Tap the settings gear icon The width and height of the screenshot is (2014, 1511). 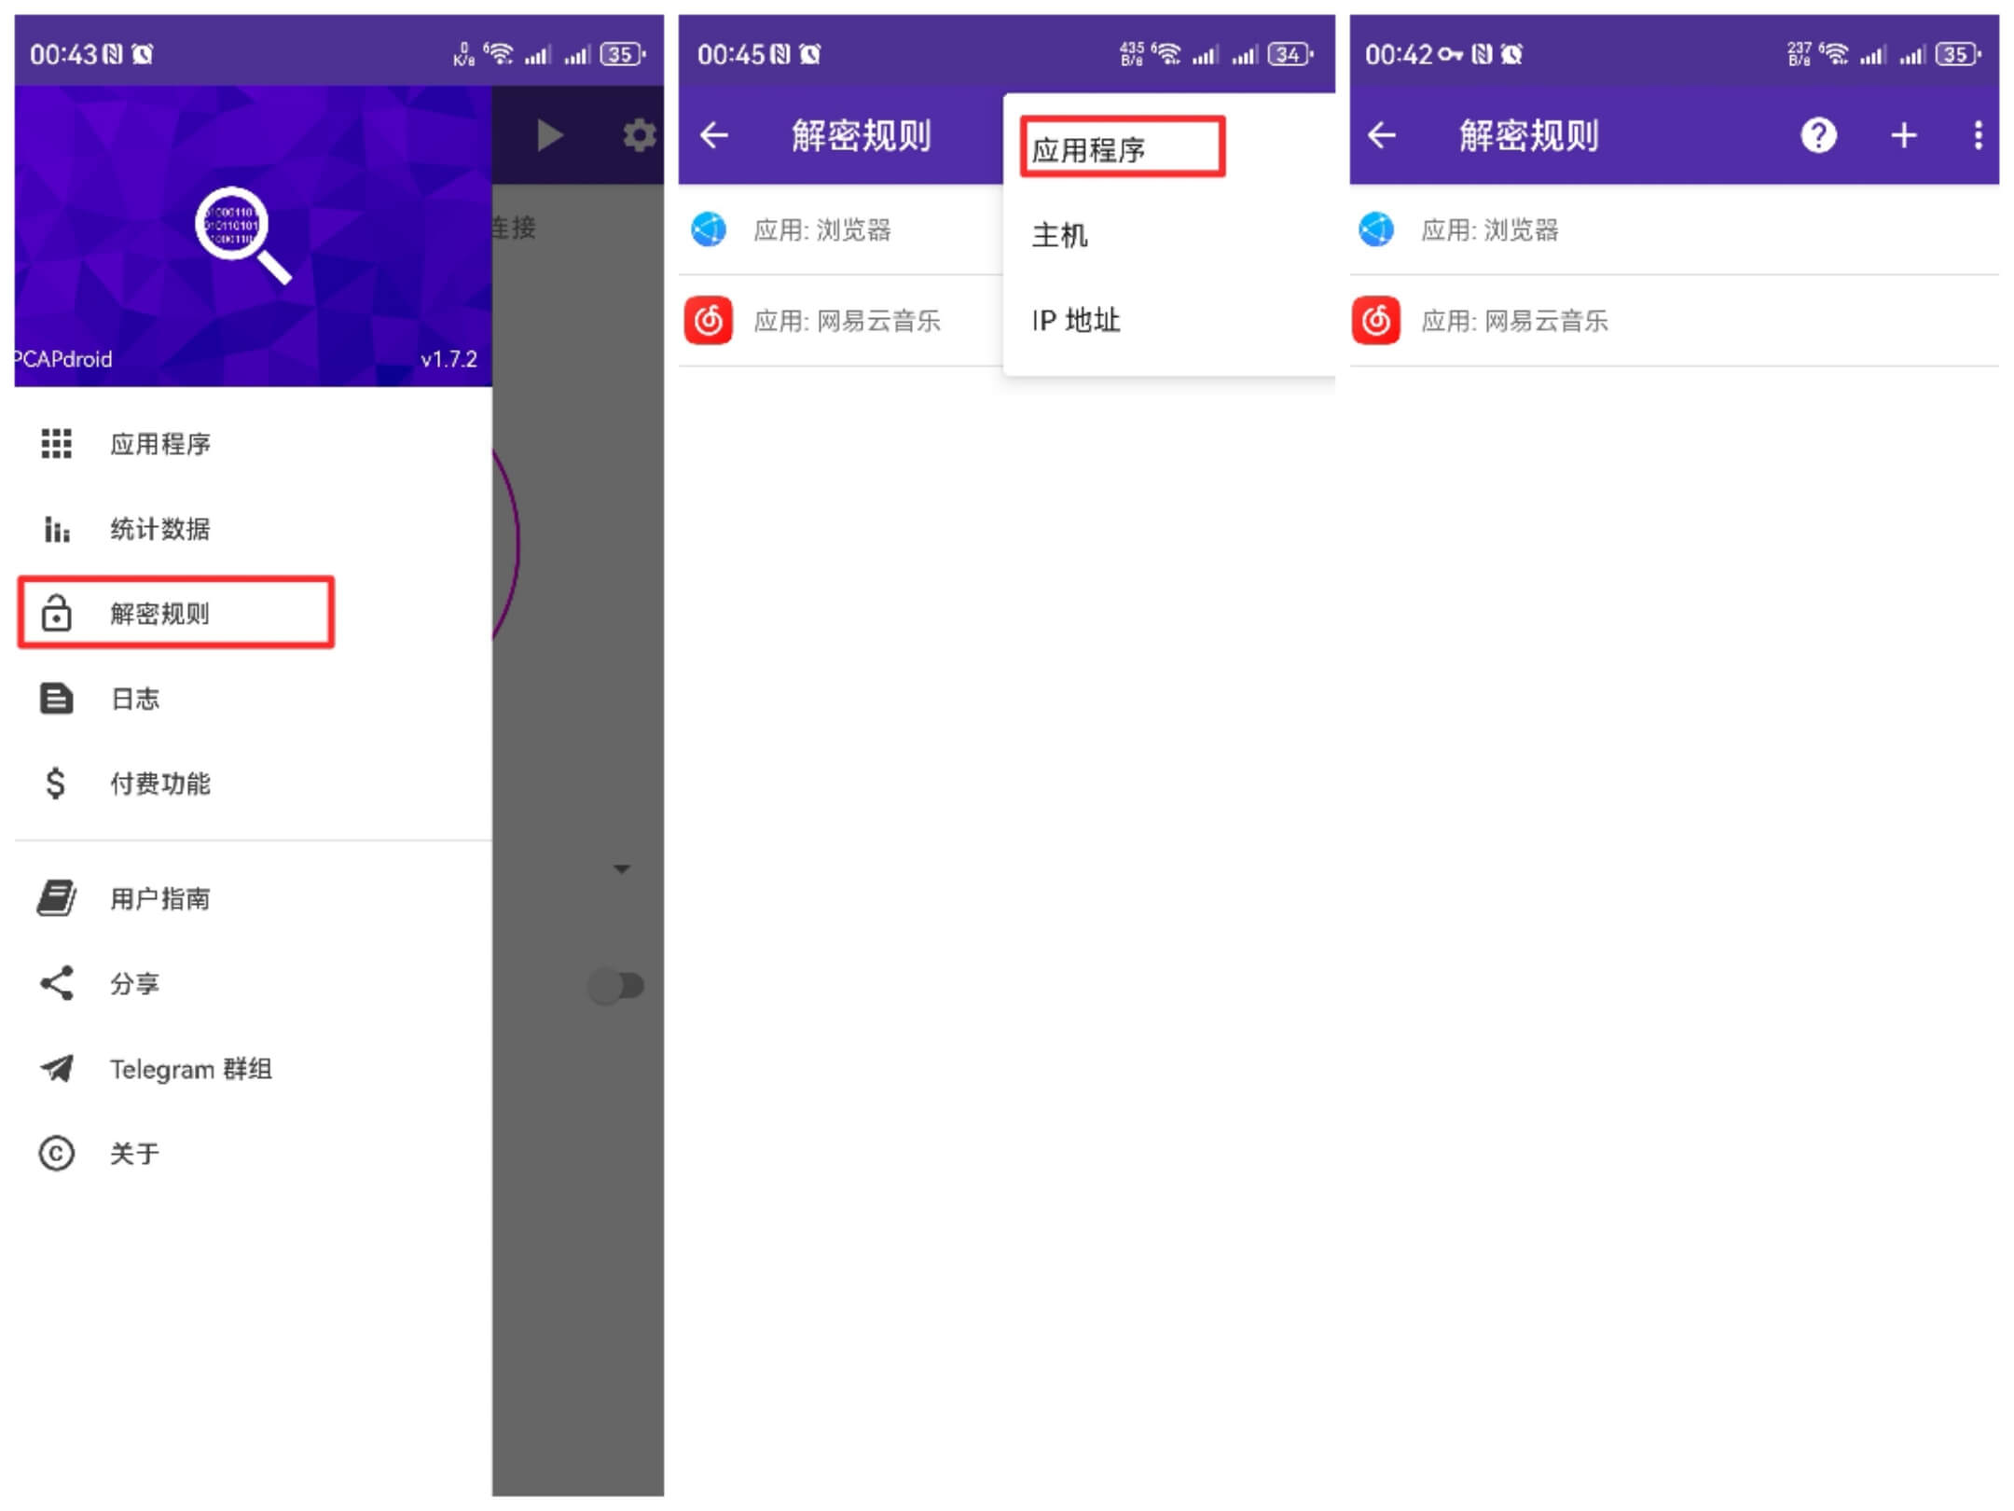pos(639,135)
